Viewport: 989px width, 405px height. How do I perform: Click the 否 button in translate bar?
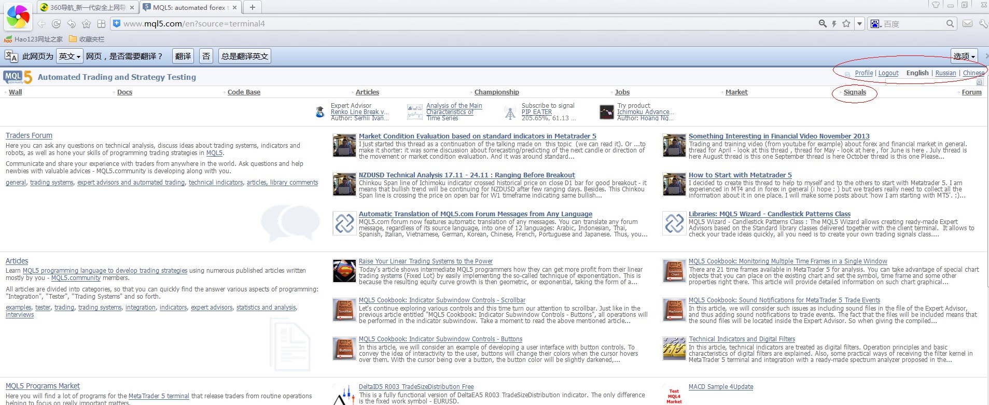coord(206,56)
